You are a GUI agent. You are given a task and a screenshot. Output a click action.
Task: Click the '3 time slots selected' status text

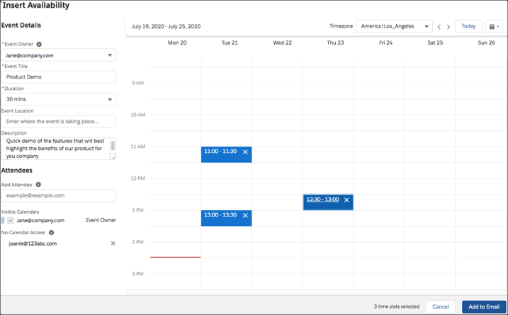click(397, 307)
